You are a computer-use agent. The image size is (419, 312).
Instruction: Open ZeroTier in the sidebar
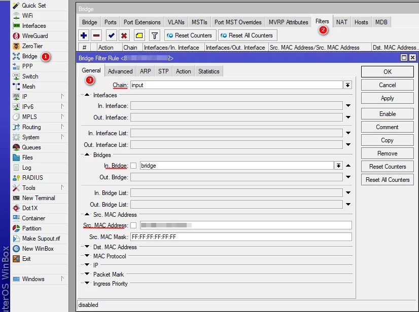tap(32, 46)
